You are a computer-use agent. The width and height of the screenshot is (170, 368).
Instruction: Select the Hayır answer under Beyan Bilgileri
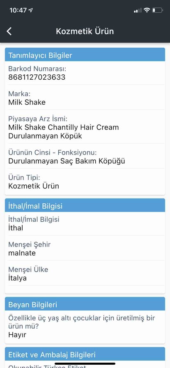click(x=17, y=335)
